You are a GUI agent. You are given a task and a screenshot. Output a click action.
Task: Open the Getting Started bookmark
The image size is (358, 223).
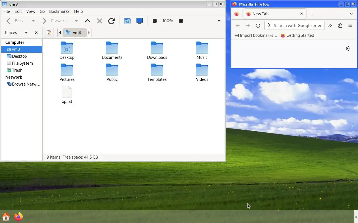pyautogui.click(x=297, y=35)
